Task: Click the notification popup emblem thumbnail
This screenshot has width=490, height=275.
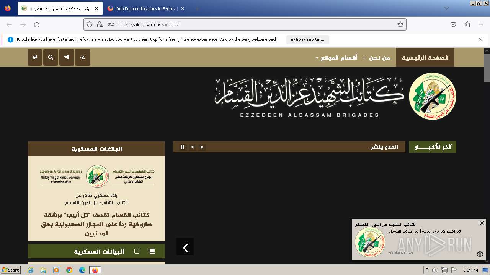Action: 370,242
